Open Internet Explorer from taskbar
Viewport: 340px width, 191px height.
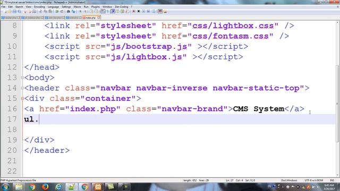58,187
